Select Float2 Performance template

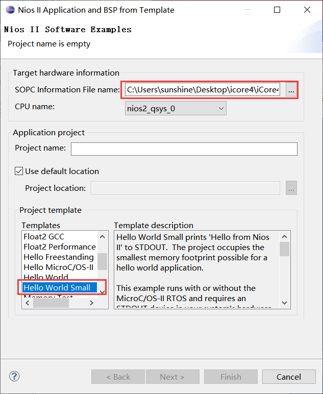click(59, 247)
